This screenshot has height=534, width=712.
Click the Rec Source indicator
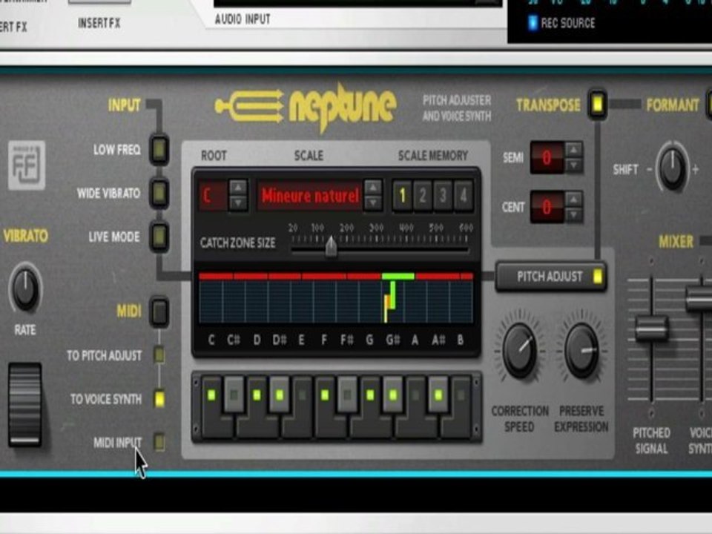pos(533,23)
